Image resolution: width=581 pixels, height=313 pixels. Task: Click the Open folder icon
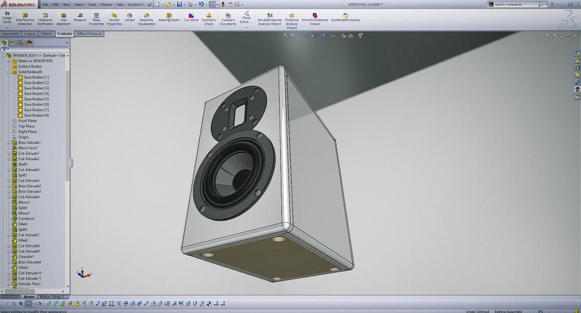click(x=168, y=5)
